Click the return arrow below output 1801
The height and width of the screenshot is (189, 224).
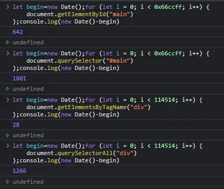point(7,89)
